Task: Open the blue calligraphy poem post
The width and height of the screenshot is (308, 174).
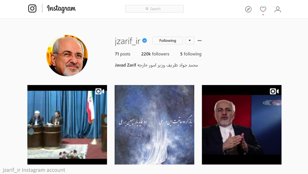Action: click(x=154, y=125)
